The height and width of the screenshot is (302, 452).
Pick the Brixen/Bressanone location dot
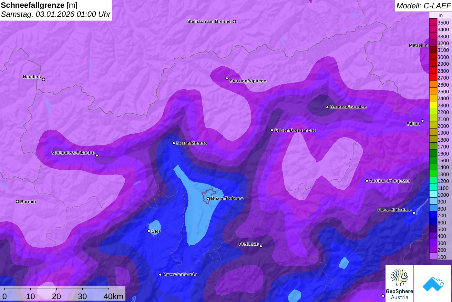pos(272,130)
